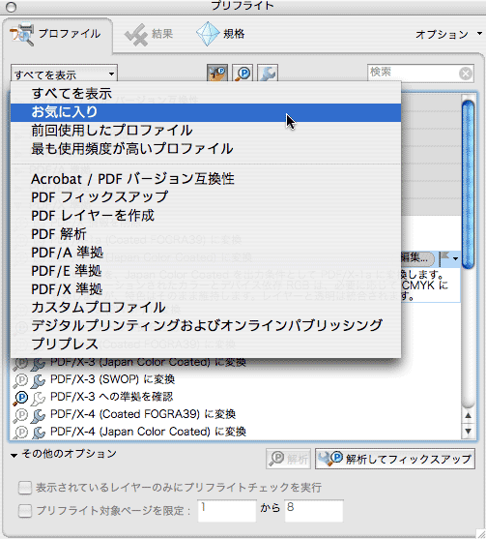Screen dimensions: 486x539
Task: Click the 編集... button
Action: tap(417, 257)
